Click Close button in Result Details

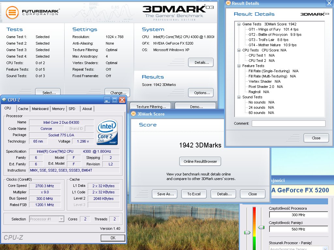316,138
